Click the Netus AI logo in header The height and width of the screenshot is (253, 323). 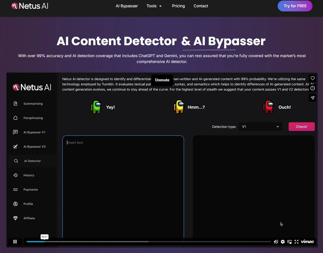click(x=30, y=6)
